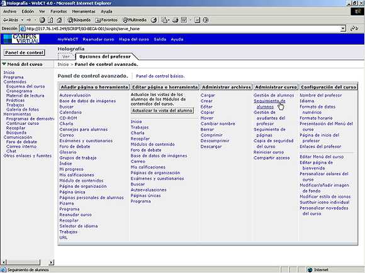Click the sidebar horizontal scrollbar left arrow

coord(4,262)
